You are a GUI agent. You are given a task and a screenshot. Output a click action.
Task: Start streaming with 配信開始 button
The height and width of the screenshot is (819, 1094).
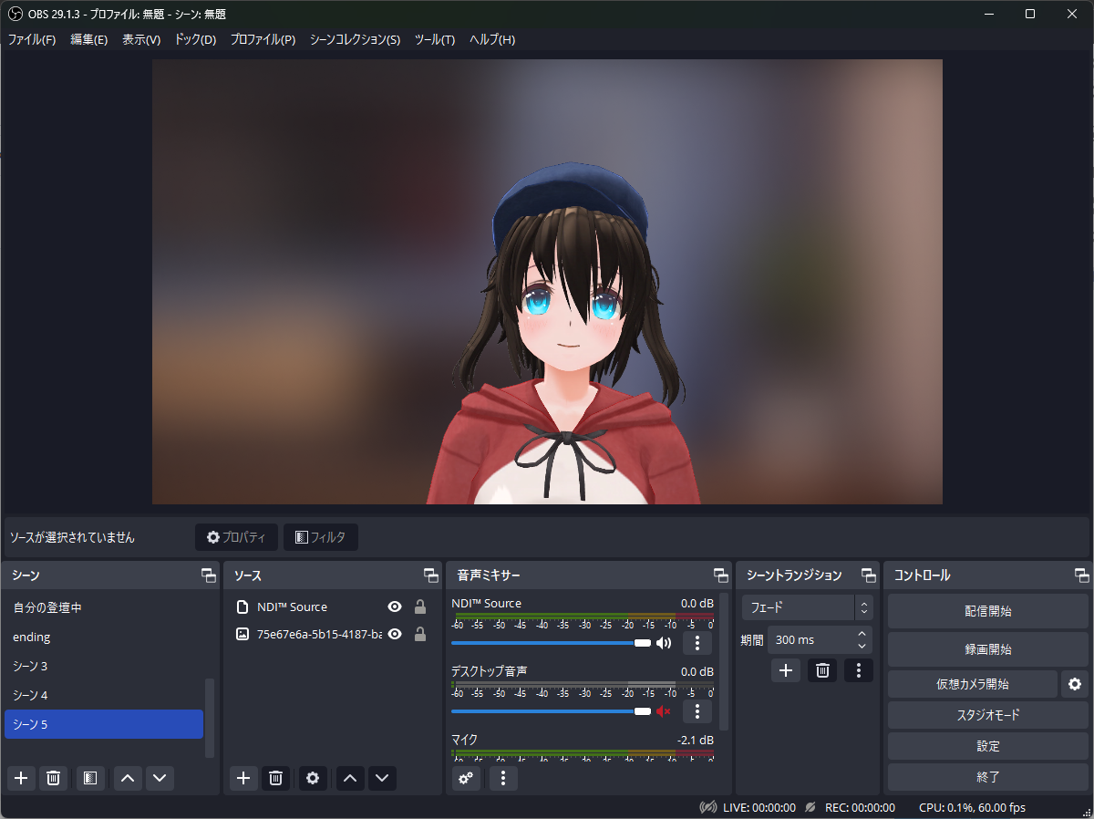tap(987, 610)
